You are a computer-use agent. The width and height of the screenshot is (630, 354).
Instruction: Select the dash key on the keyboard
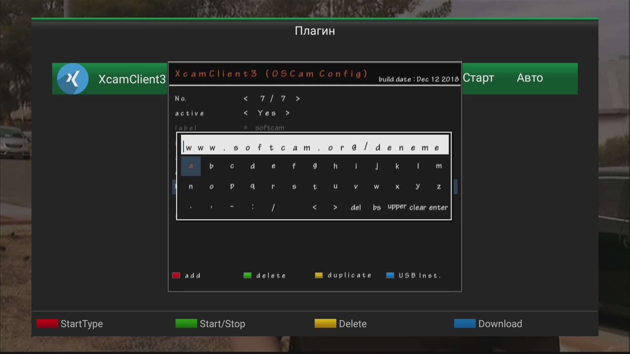[x=232, y=207]
